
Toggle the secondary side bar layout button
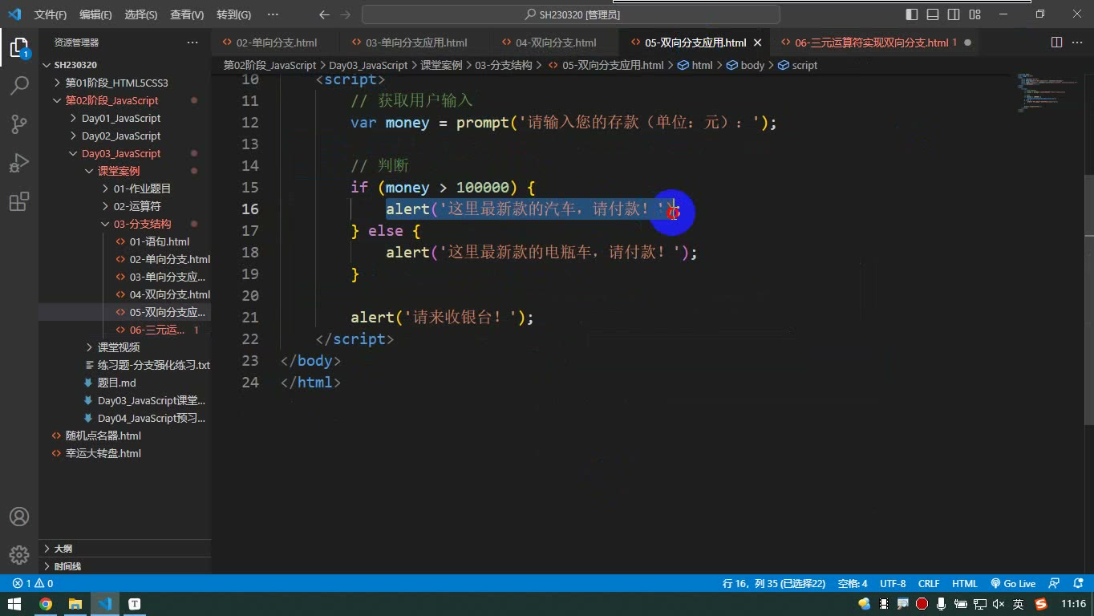click(x=954, y=14)
